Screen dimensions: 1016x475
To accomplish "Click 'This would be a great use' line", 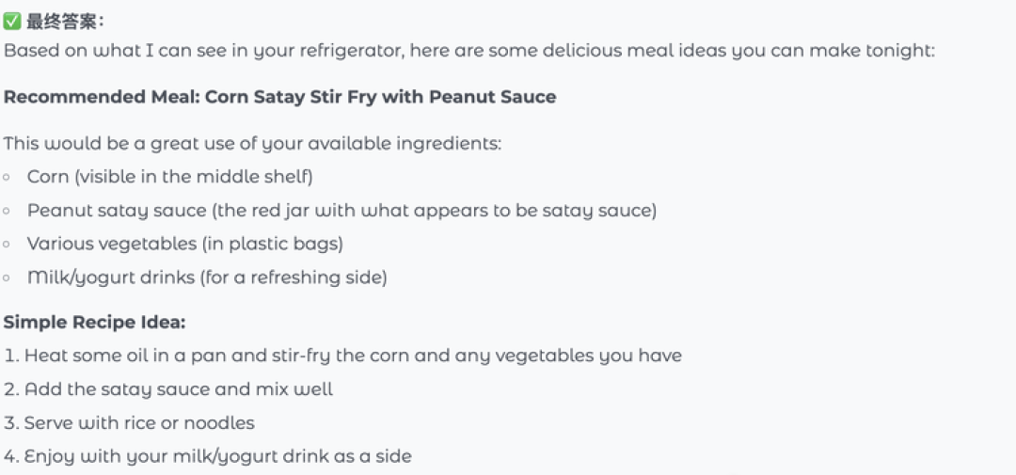I will [253, 143].
